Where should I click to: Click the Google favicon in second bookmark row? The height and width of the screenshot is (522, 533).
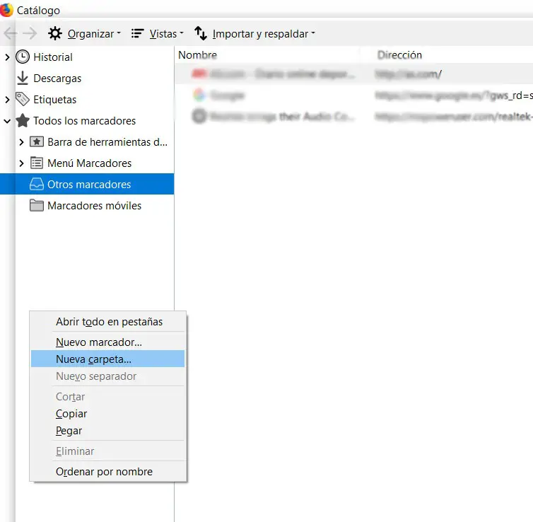point(199,95)
